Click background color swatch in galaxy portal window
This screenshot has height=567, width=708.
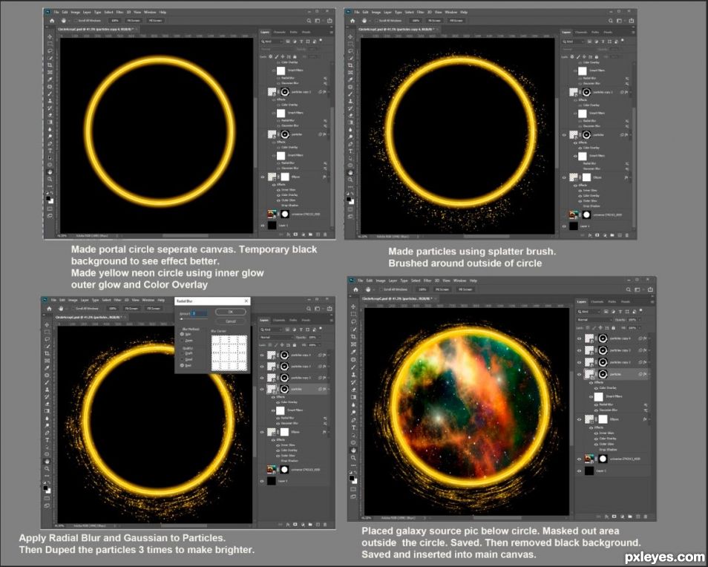(x=355, y=482)
